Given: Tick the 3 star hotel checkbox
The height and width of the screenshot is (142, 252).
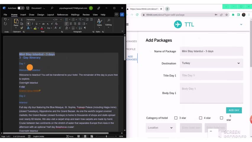Looking at the screenshot, I should click(176, 118).
